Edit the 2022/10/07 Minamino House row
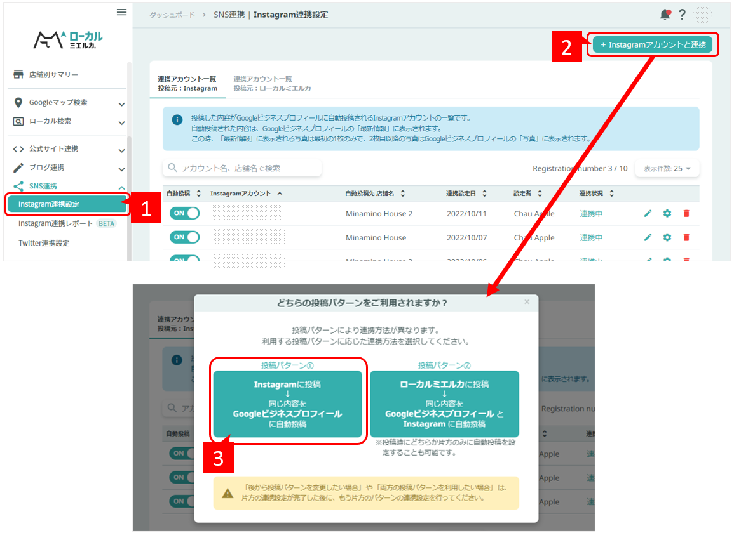Image resolution: width=734 pixels, height=533 pixels. pyautogui.click(x=648, y=237)
